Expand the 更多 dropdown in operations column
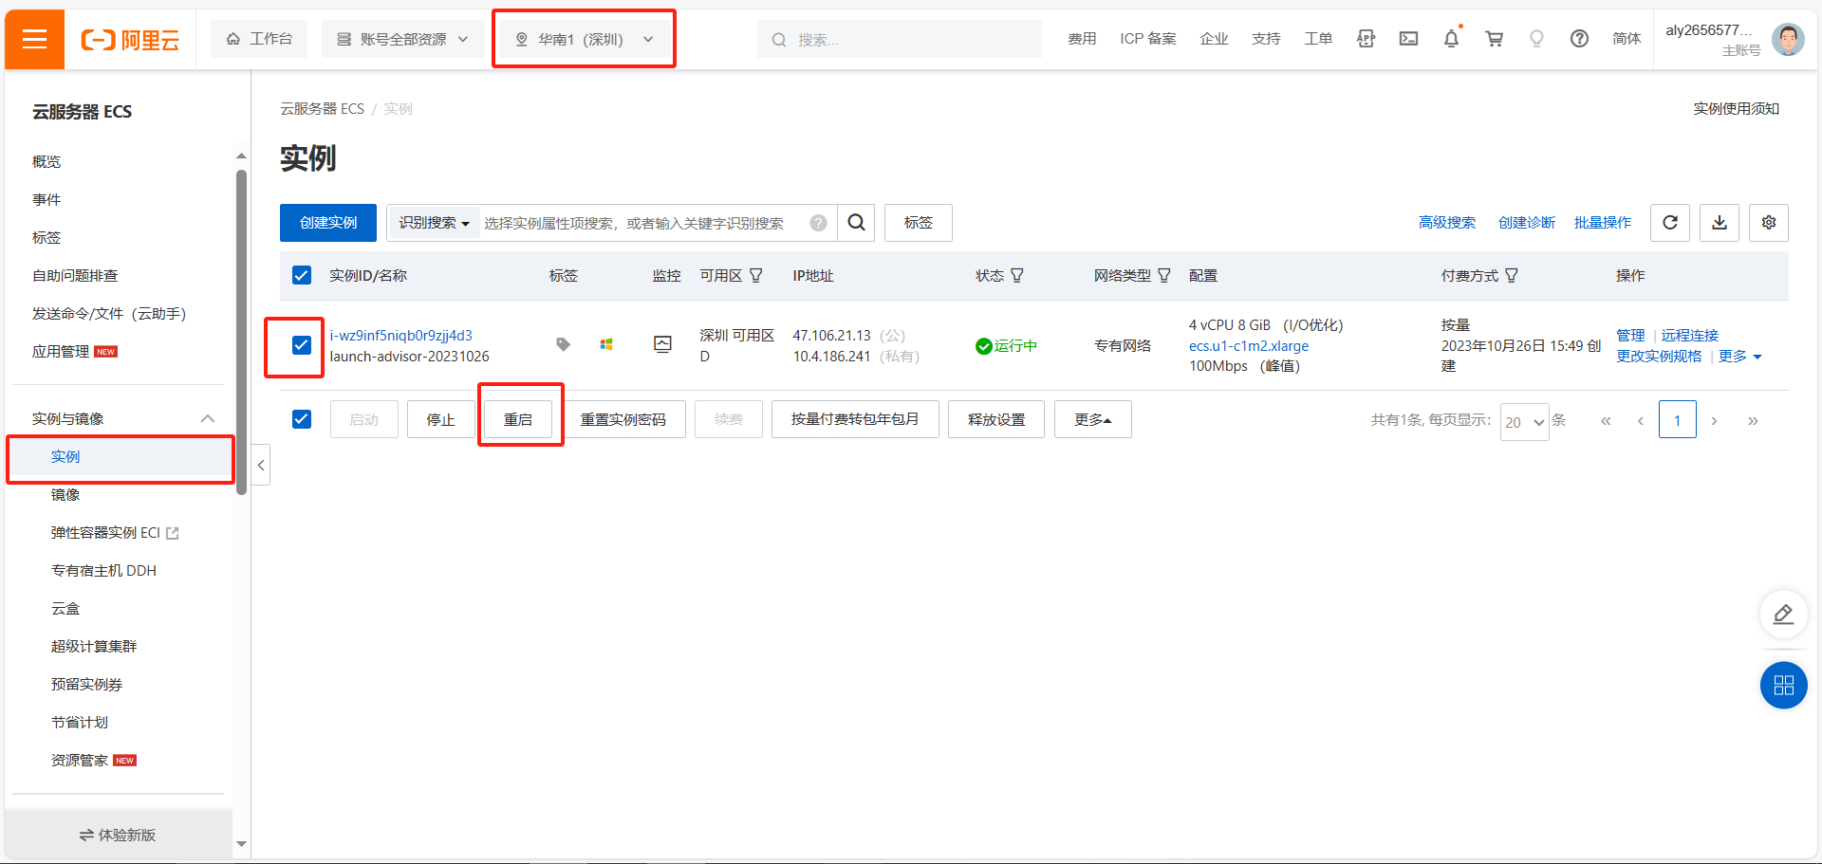The width and height of the screenshot is (1822, 864). [x=1739, y=357]
